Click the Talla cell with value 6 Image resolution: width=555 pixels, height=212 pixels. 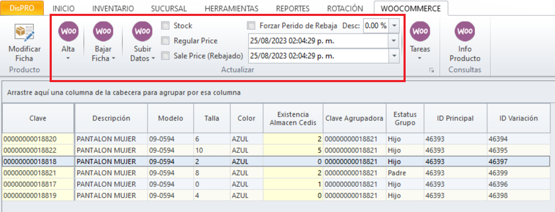[x=212, y=139]
